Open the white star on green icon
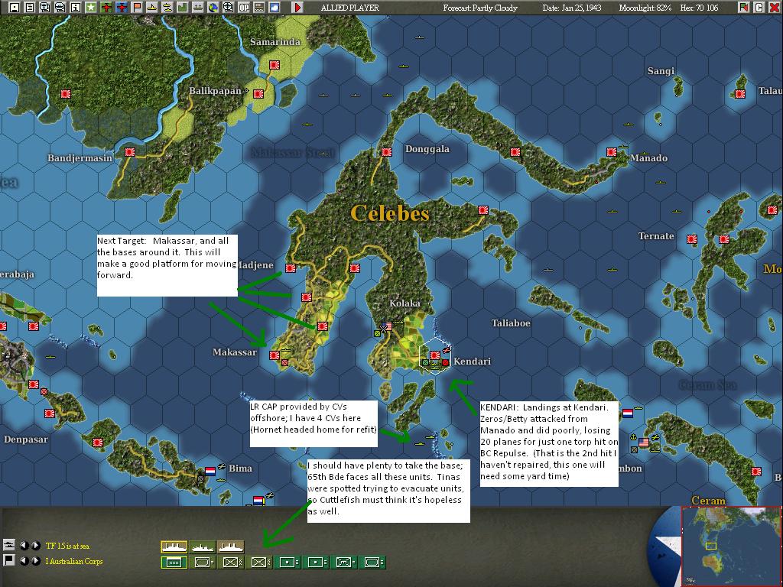 [91, 7]
